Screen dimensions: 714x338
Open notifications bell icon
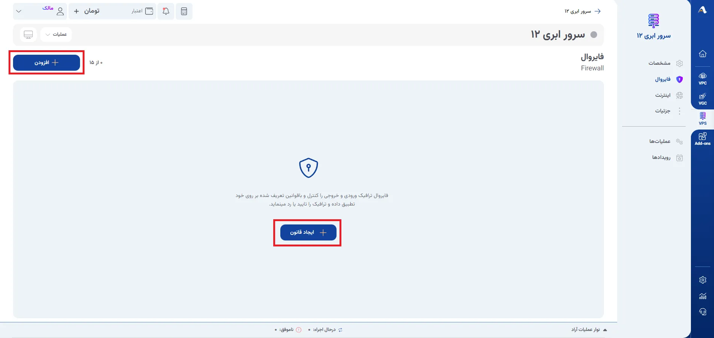click(x=166, y=11)
